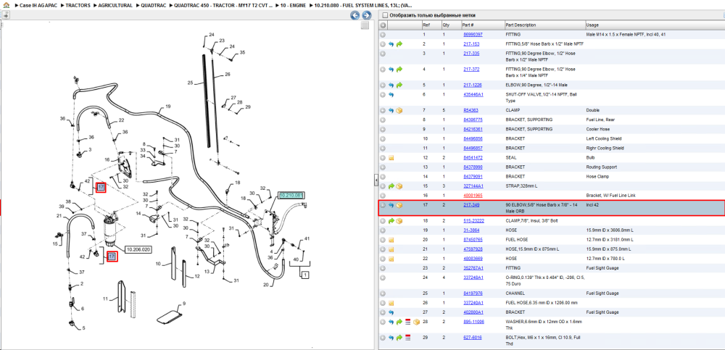Open the 10.206.020 reference label in diagram

[x=138, y=249]
